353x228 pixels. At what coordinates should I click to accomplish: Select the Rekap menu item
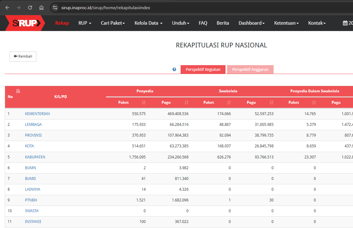click(62, 23)
